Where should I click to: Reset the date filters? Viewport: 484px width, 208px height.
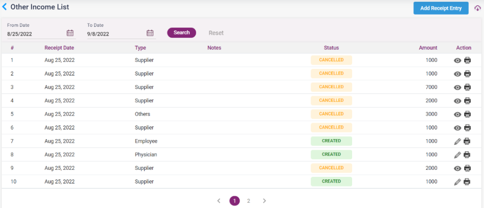point(216,33)
